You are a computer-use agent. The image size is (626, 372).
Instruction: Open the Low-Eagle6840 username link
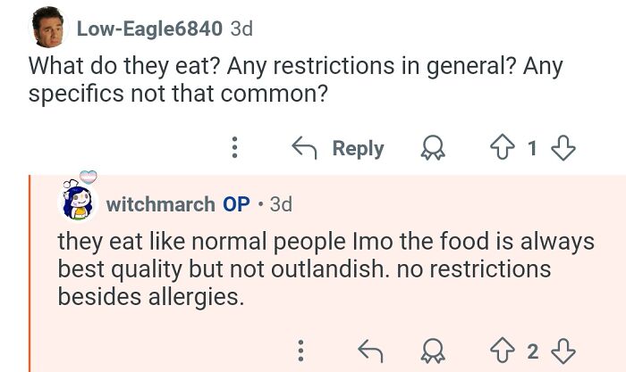pyautogui.click(x=149, y=29)
